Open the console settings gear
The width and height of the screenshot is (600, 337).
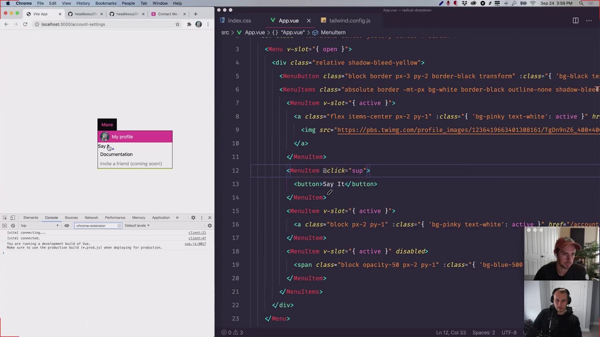click(210, 226)
